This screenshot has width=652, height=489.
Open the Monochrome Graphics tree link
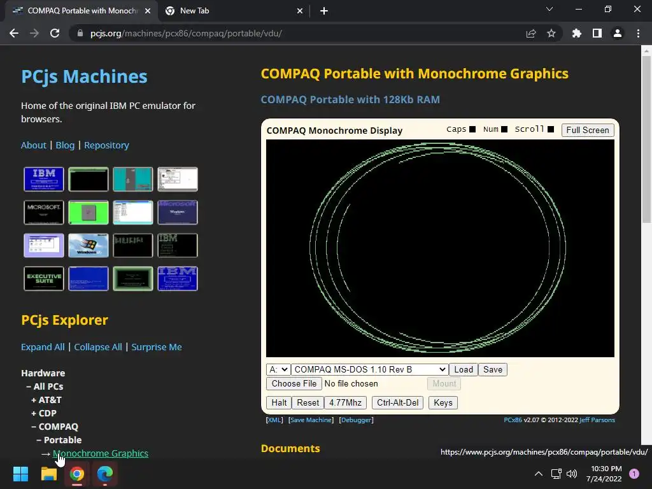pos(101,453)
